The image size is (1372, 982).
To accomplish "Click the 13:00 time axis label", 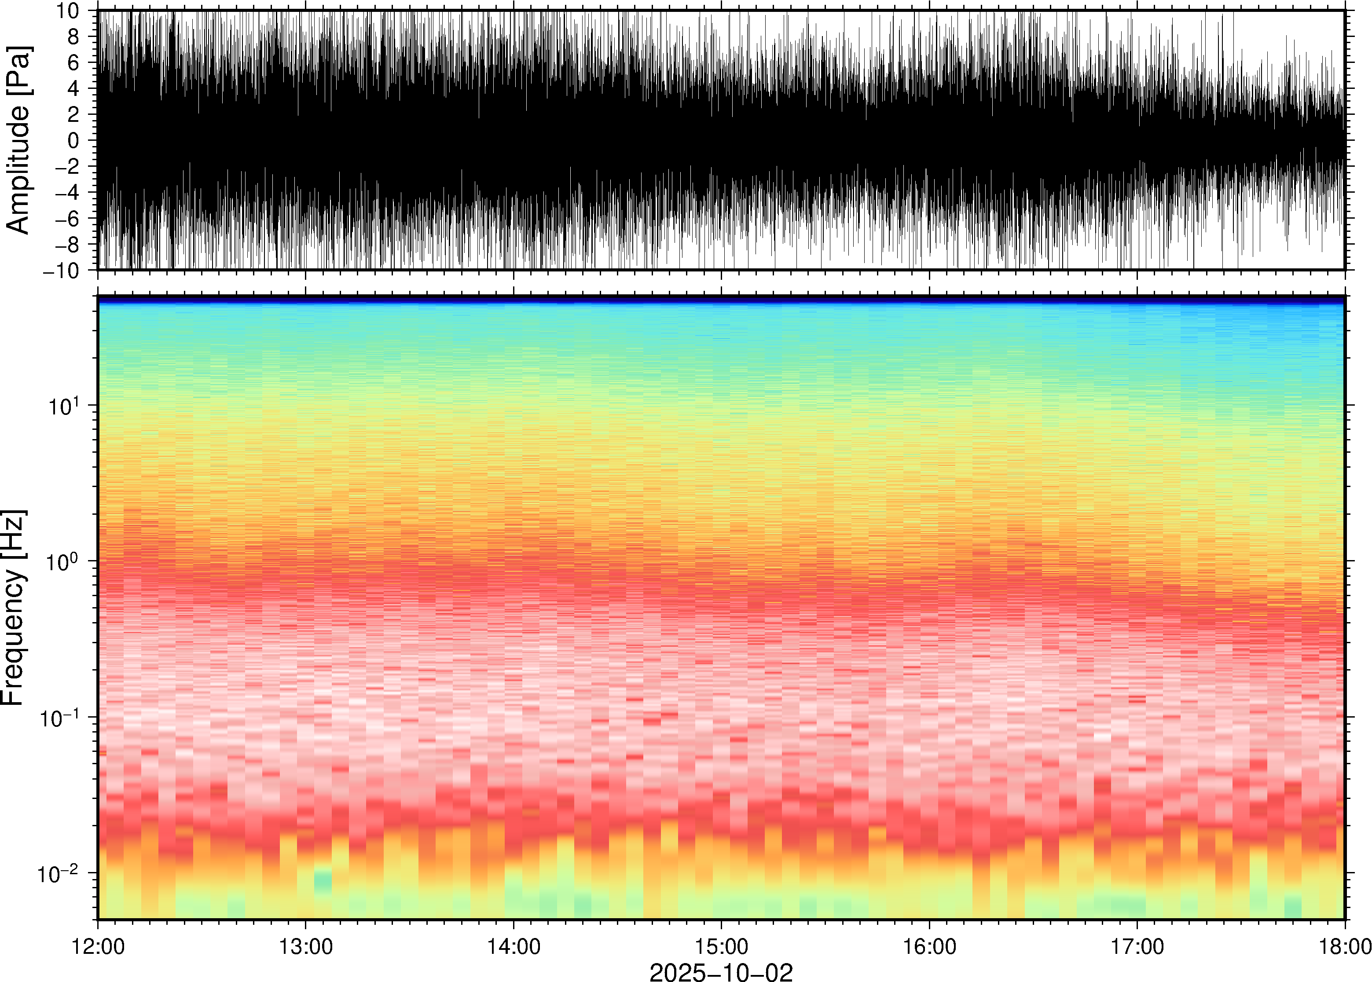I will (x=305, y=946).
